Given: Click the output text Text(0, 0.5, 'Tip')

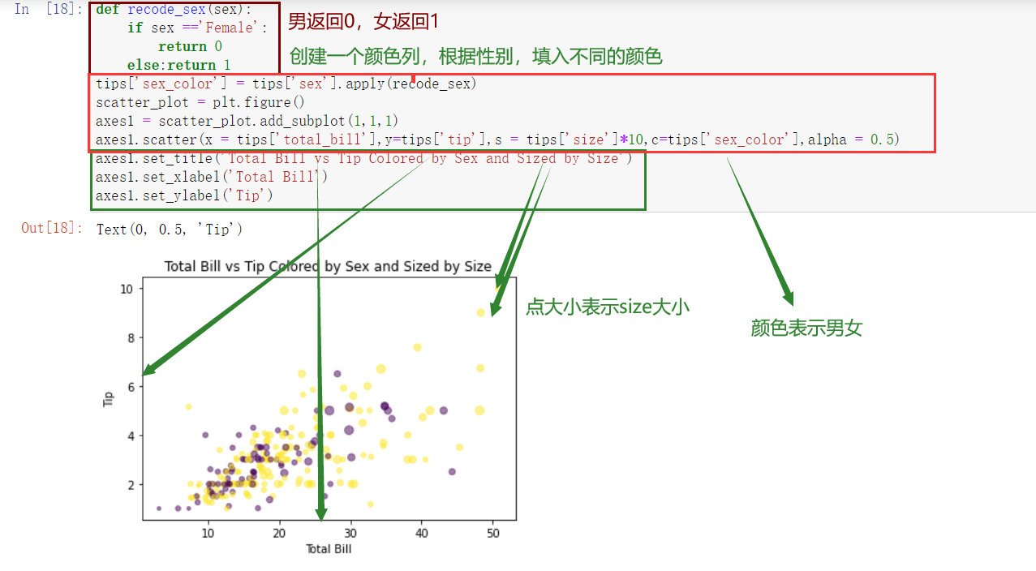Looking at the screenshot, I should (170, 229).
